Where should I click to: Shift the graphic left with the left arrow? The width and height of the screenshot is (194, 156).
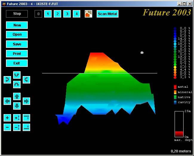[x=7, y=101]
